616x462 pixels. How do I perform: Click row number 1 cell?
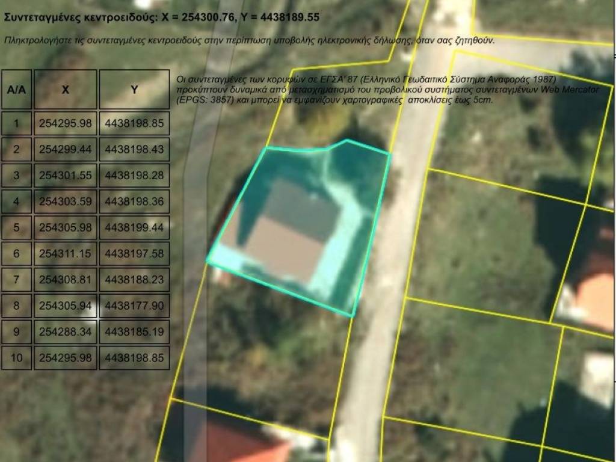16,123
